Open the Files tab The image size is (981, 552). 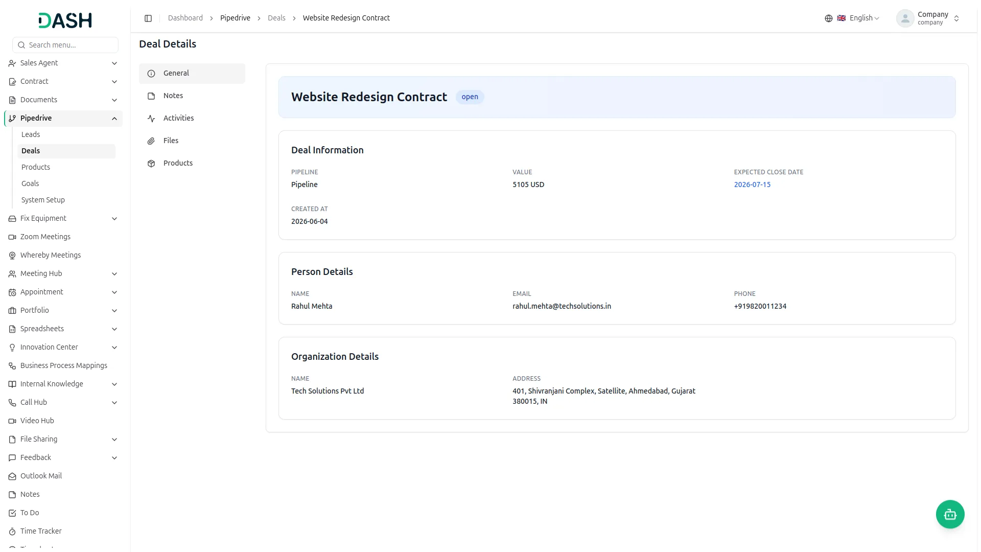pos(192,141)
